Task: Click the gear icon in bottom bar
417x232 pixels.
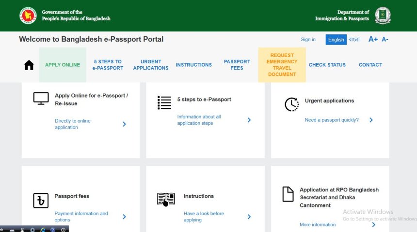Action: [x=32, y=230]
